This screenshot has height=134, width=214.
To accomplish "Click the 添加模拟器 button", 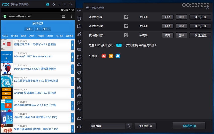I will 145,126.
